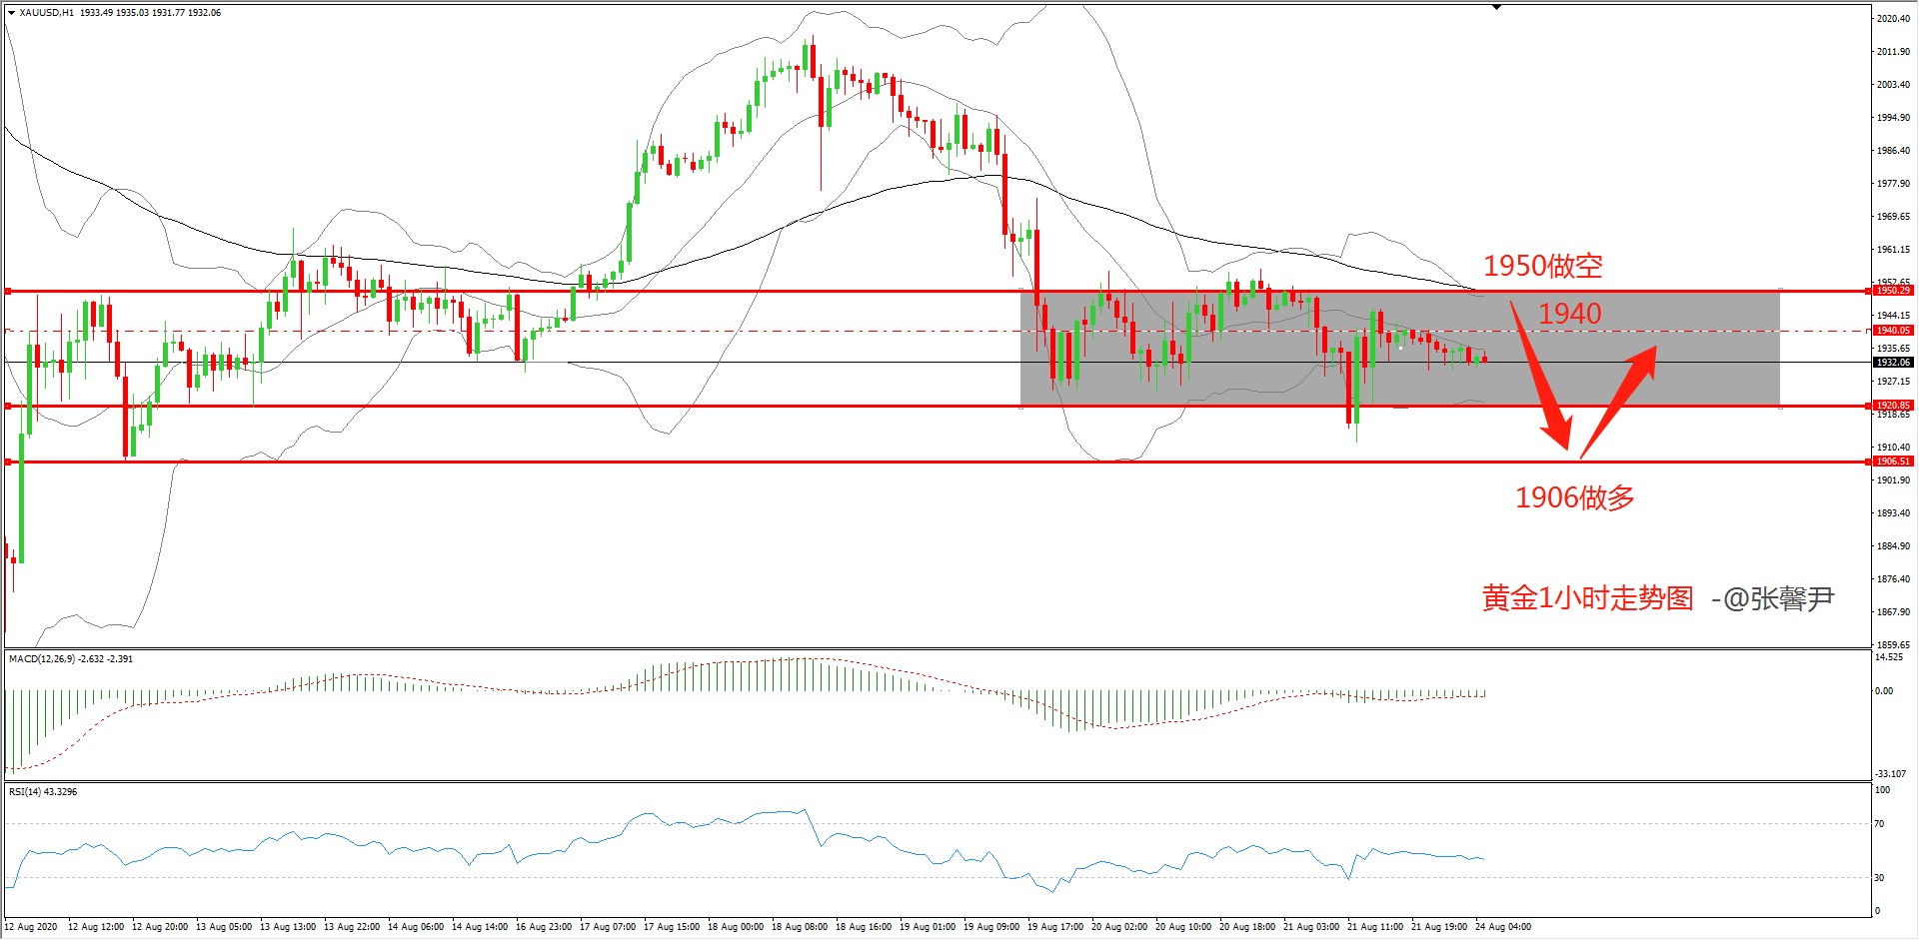Viewport: 1919px width, 940px height.
Task: Click the 1901.90 price scale value
Action: (x=1893, y=480)
